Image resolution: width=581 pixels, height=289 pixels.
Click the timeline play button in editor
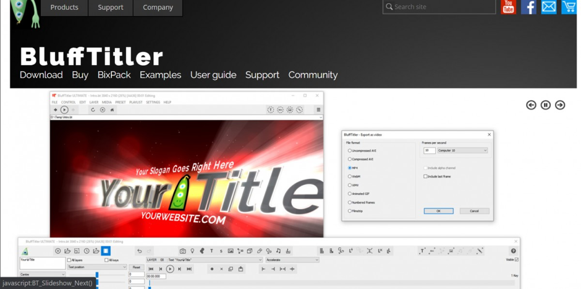[x=170, y=269]
